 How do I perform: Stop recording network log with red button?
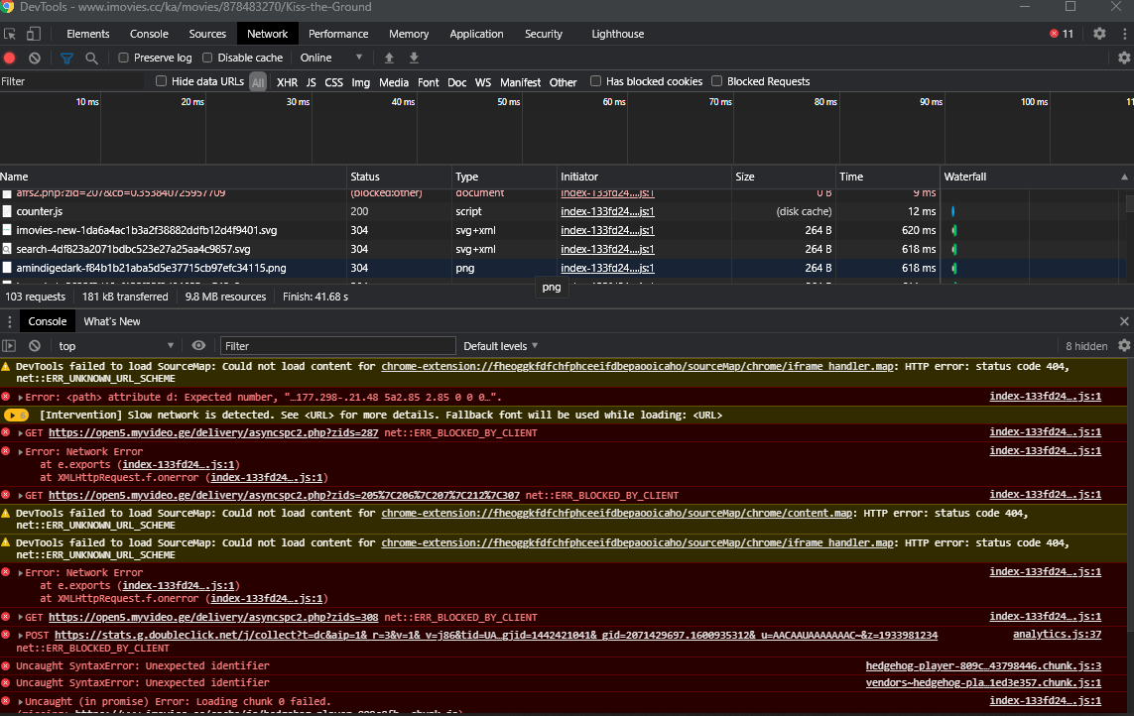(10, 59)
